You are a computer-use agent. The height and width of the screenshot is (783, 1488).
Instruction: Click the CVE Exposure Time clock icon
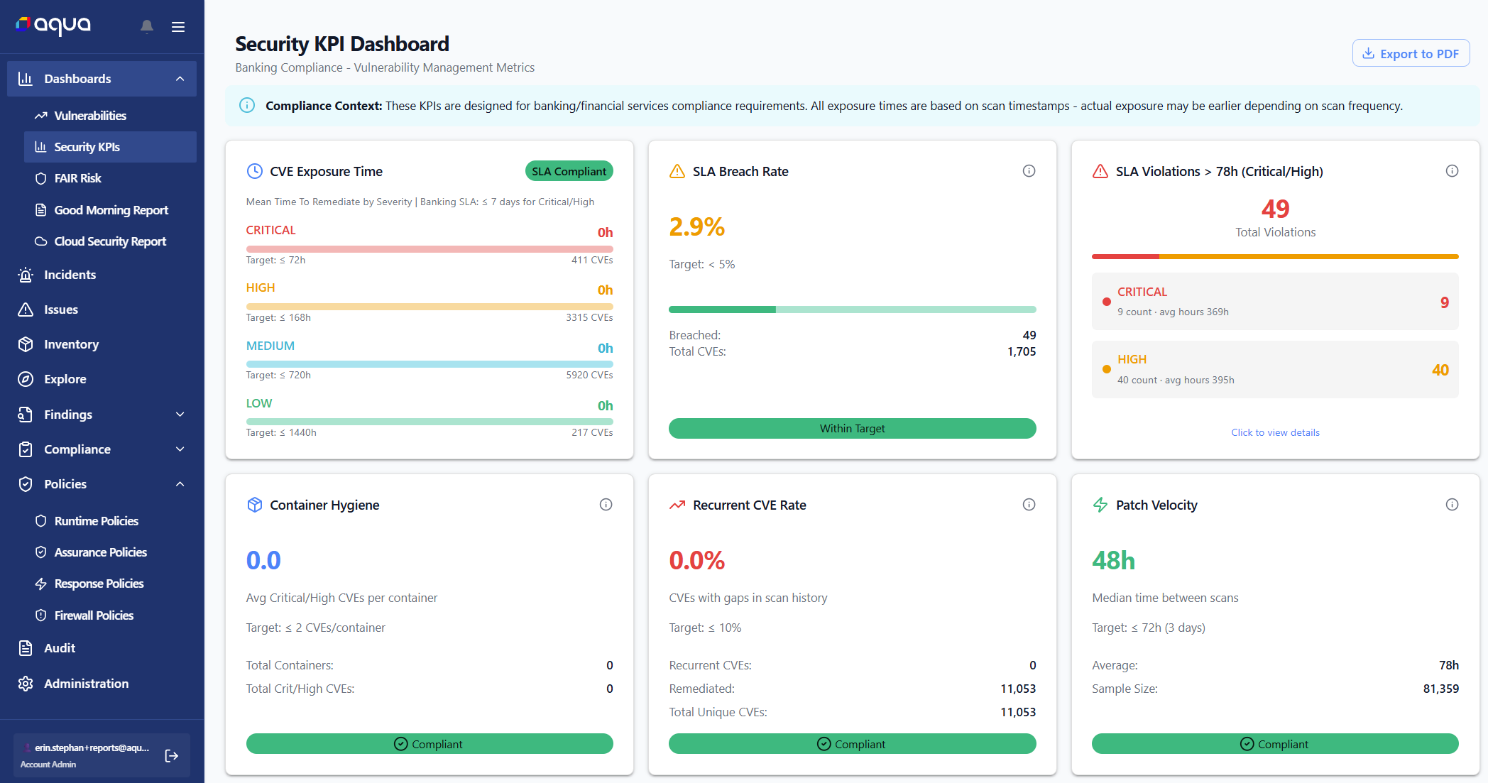254,171
